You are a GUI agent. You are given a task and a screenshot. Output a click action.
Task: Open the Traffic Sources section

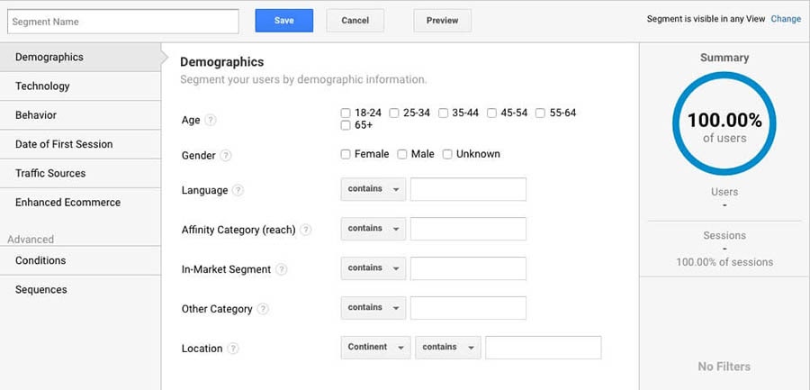81,173
